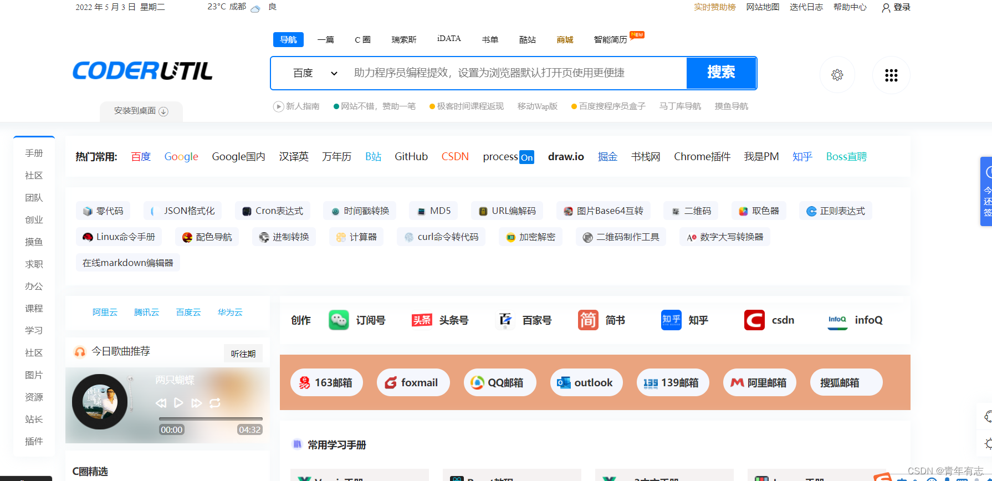992x481 pixels.
Task: Select the C圈 tab
Action: point(362,39)
